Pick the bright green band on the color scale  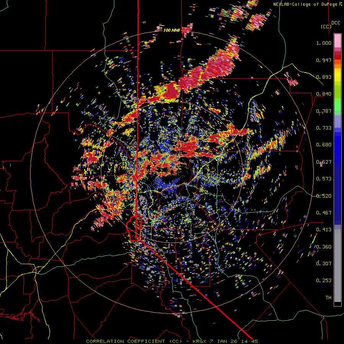point(338,104)
